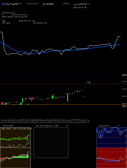Image resolution: width=127 pixels, height=168 pixels.
Task: Click the first red candlestick at chart start
Action: [x=2, y=103]
